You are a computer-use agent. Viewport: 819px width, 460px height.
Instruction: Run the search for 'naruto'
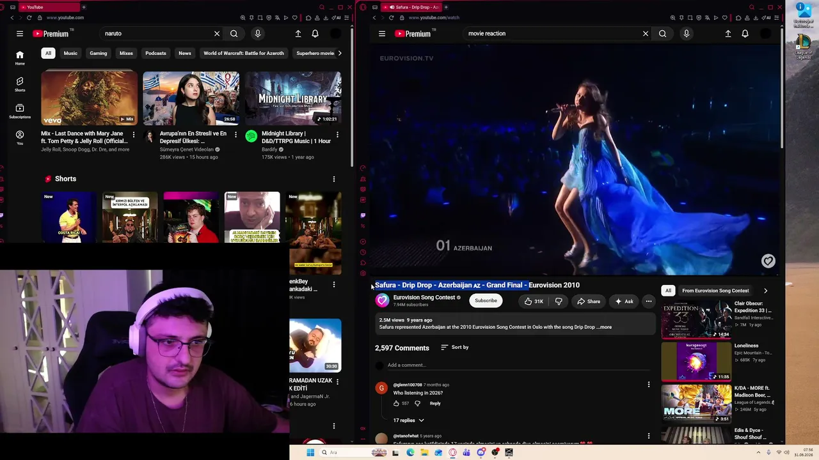234,34
